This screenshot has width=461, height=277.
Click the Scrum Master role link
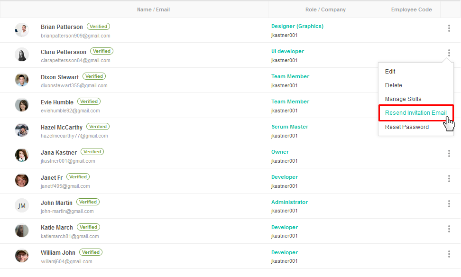point(290,127)
